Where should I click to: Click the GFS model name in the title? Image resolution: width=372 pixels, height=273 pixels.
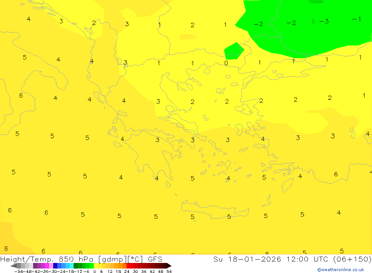155,259
